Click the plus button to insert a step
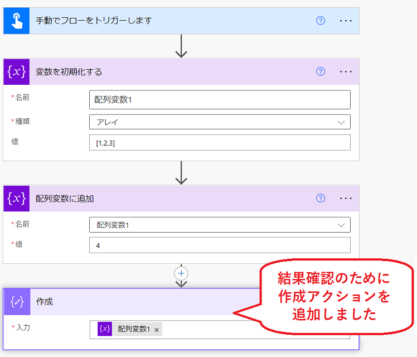Screen dimensions: 417x357 [x=181, y=273]
